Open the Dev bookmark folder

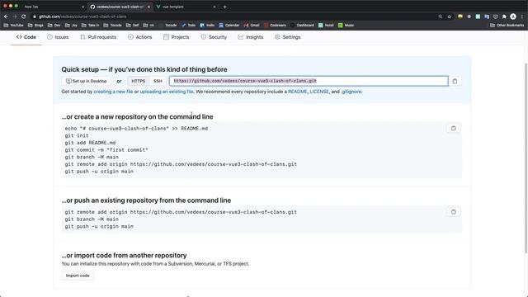coord(54,26)
